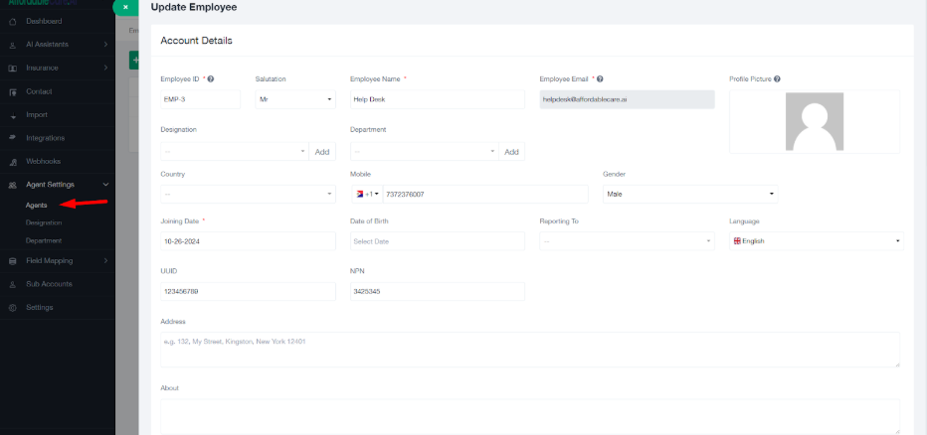Click the help icon beside Employee Email

tap(601, 78)
